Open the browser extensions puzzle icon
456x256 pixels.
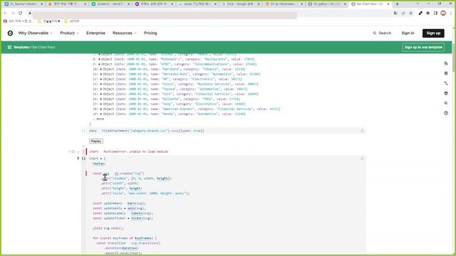427,13
